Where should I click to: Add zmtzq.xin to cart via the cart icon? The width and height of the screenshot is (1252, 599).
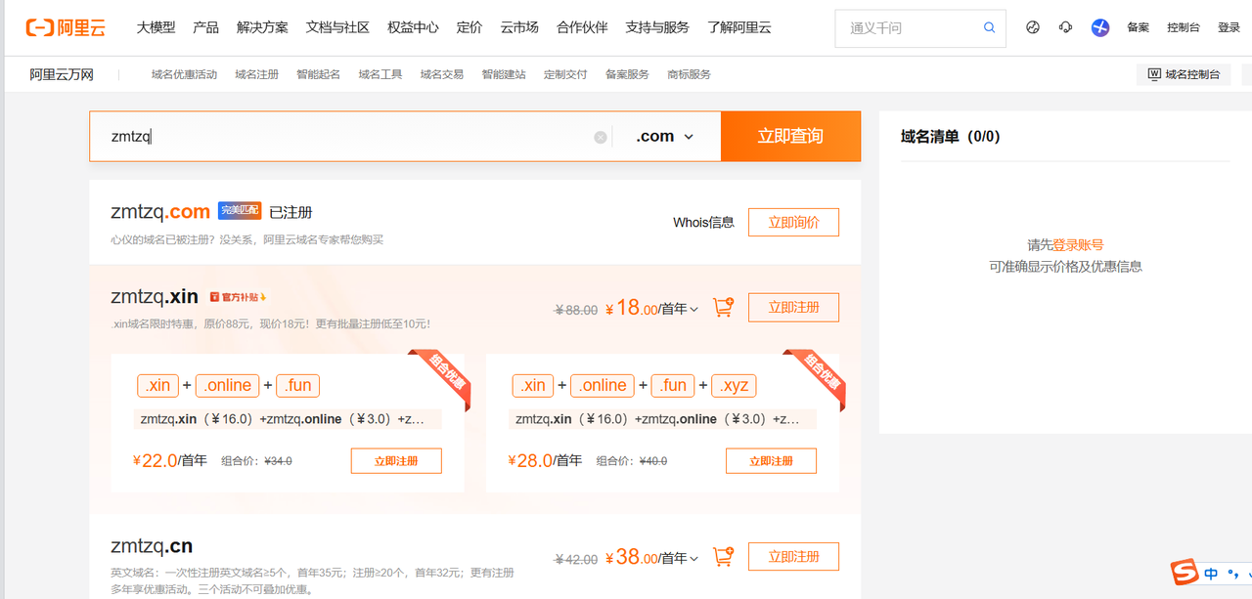click(x=723, y=307)
